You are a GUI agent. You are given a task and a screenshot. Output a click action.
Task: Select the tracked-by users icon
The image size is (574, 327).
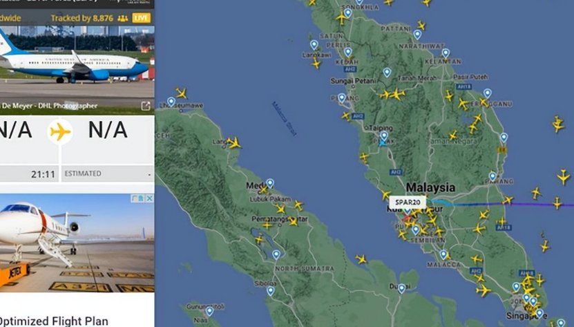(123, 19)
